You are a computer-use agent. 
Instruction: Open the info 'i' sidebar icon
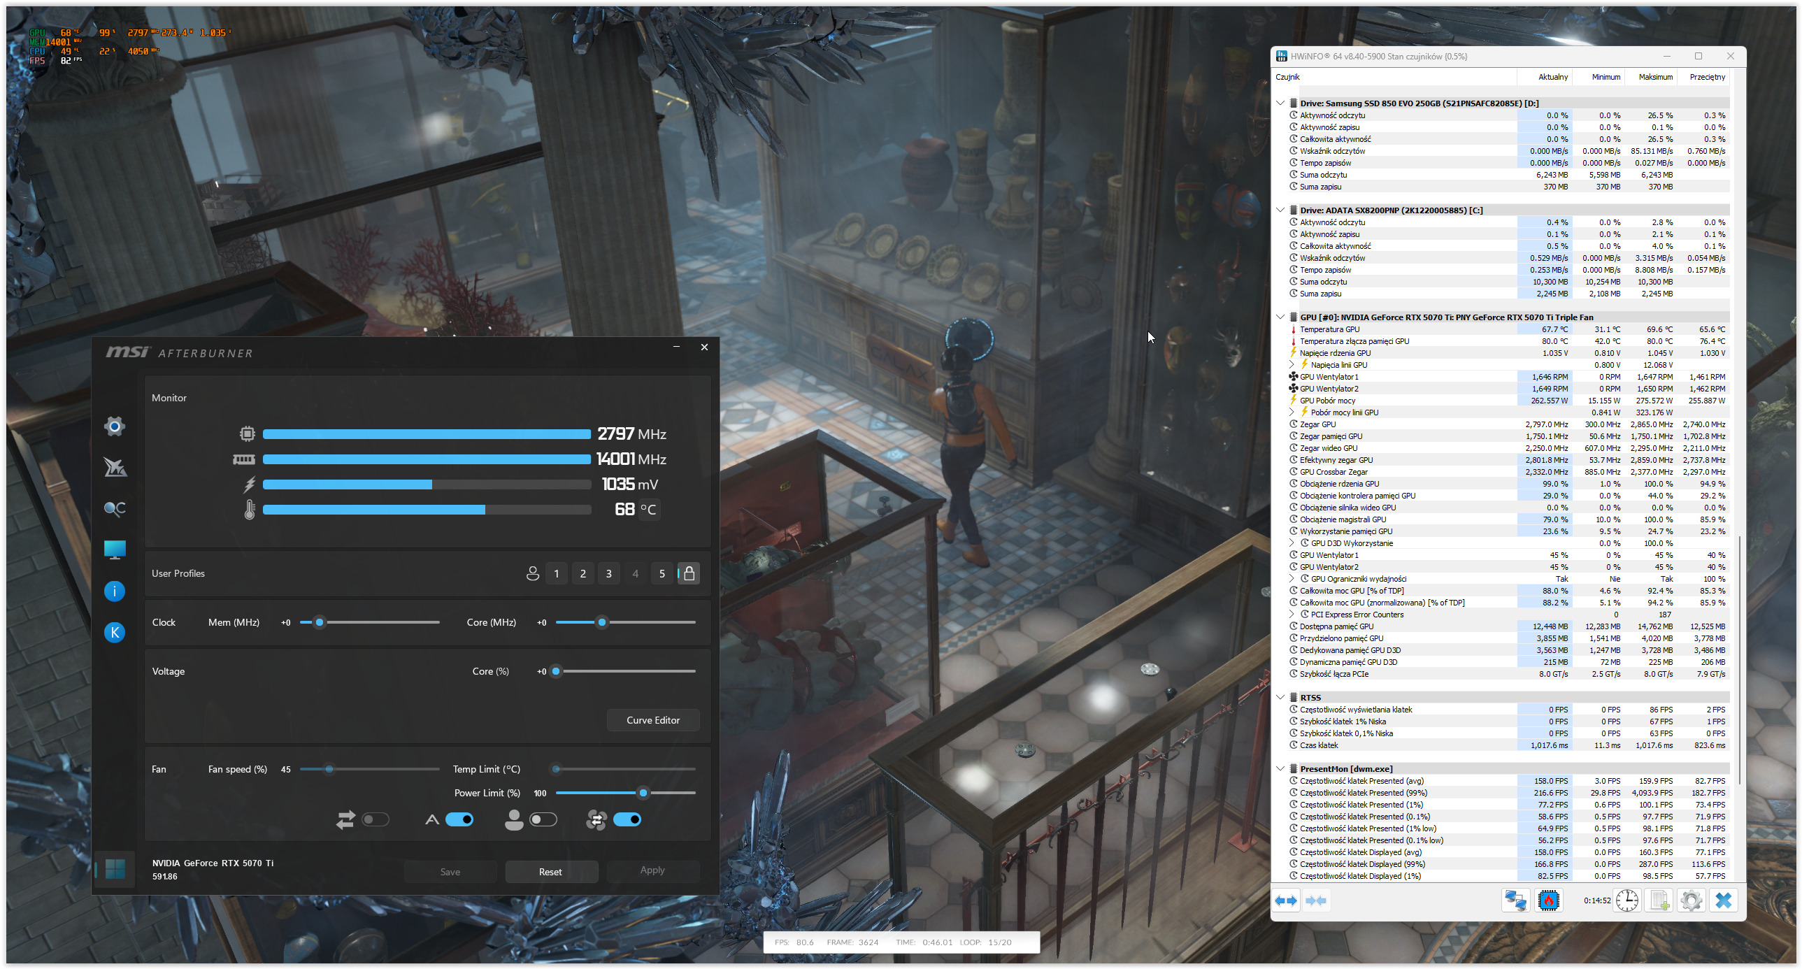tap(115, 591)
